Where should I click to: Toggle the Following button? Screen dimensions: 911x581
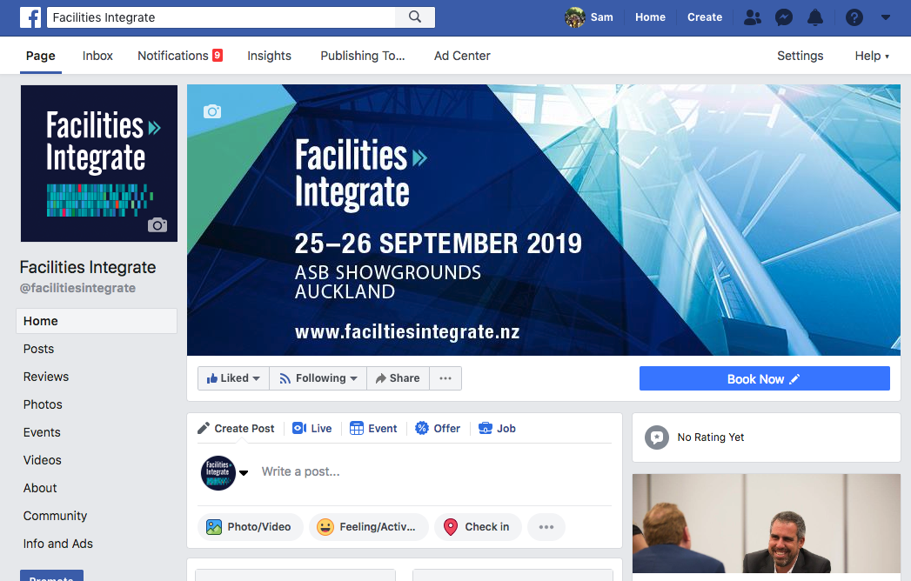(x=318, y=378)
